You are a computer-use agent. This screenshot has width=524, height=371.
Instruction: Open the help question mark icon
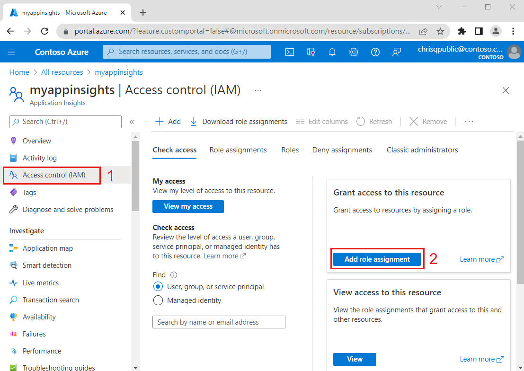[375, 52]
